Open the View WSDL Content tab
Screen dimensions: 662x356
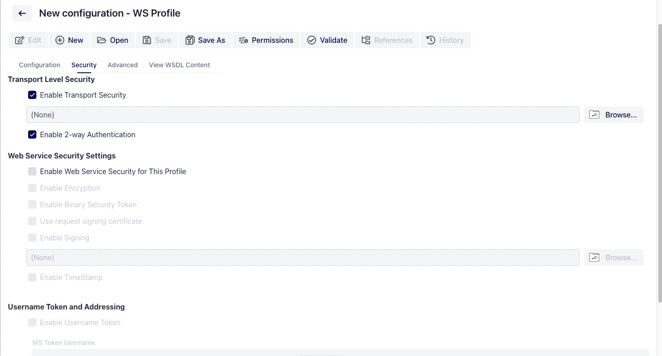coord(179,65)
